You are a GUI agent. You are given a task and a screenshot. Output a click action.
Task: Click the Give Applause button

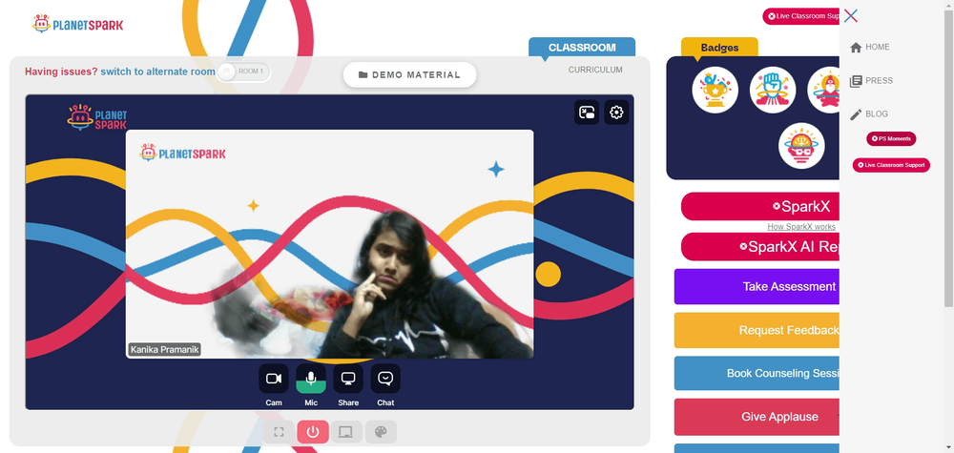tap(757, 417)
